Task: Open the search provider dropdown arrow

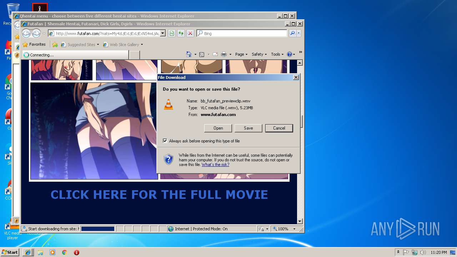Action: [x=299, y=34]
